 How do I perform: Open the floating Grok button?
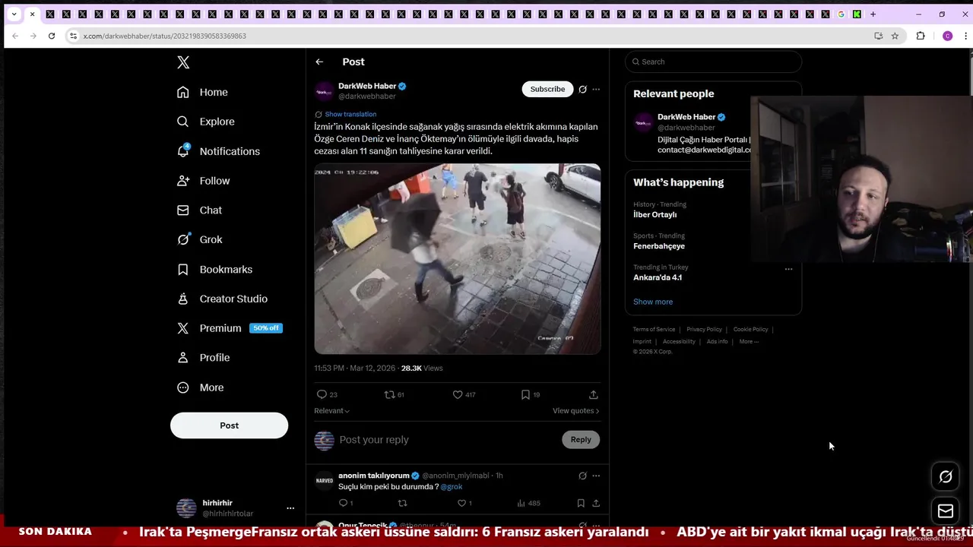pos(946,477)
